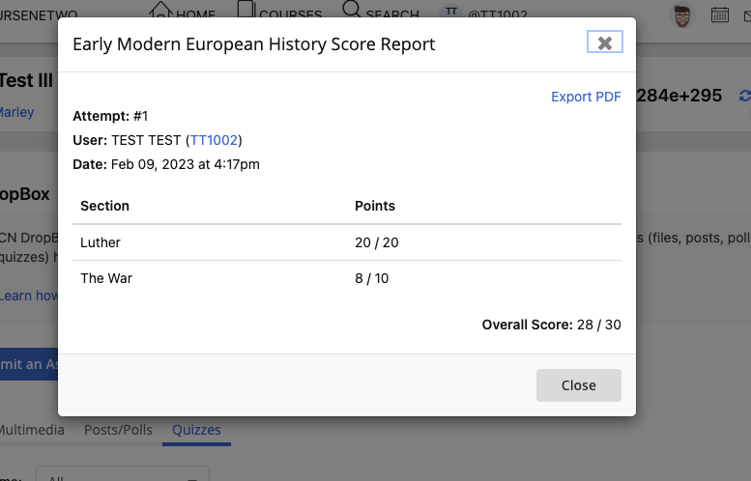Click the Attempt #1 text
Image resolution: width=751 pixels, height=481 pixels.
click(x=110, y=116)
